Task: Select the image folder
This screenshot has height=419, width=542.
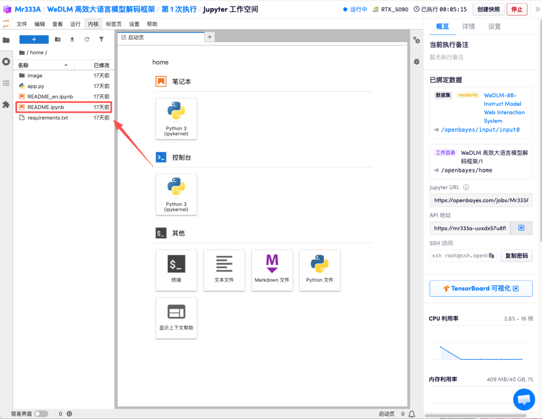Action: (64, 76)
